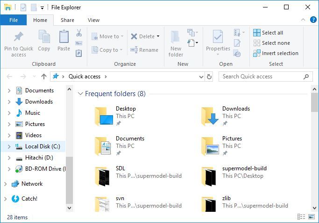The height and width of the screenshot is (223, 319).
Task: Click the Quick Access Toolbar properties icon
Action: pos(23,7)
